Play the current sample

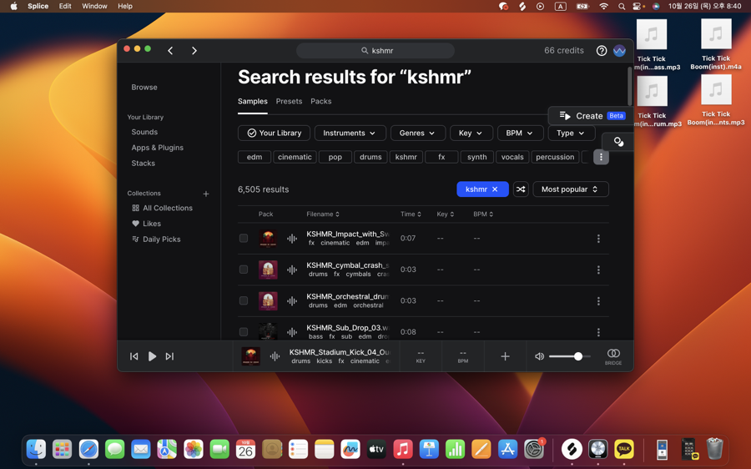152,356
